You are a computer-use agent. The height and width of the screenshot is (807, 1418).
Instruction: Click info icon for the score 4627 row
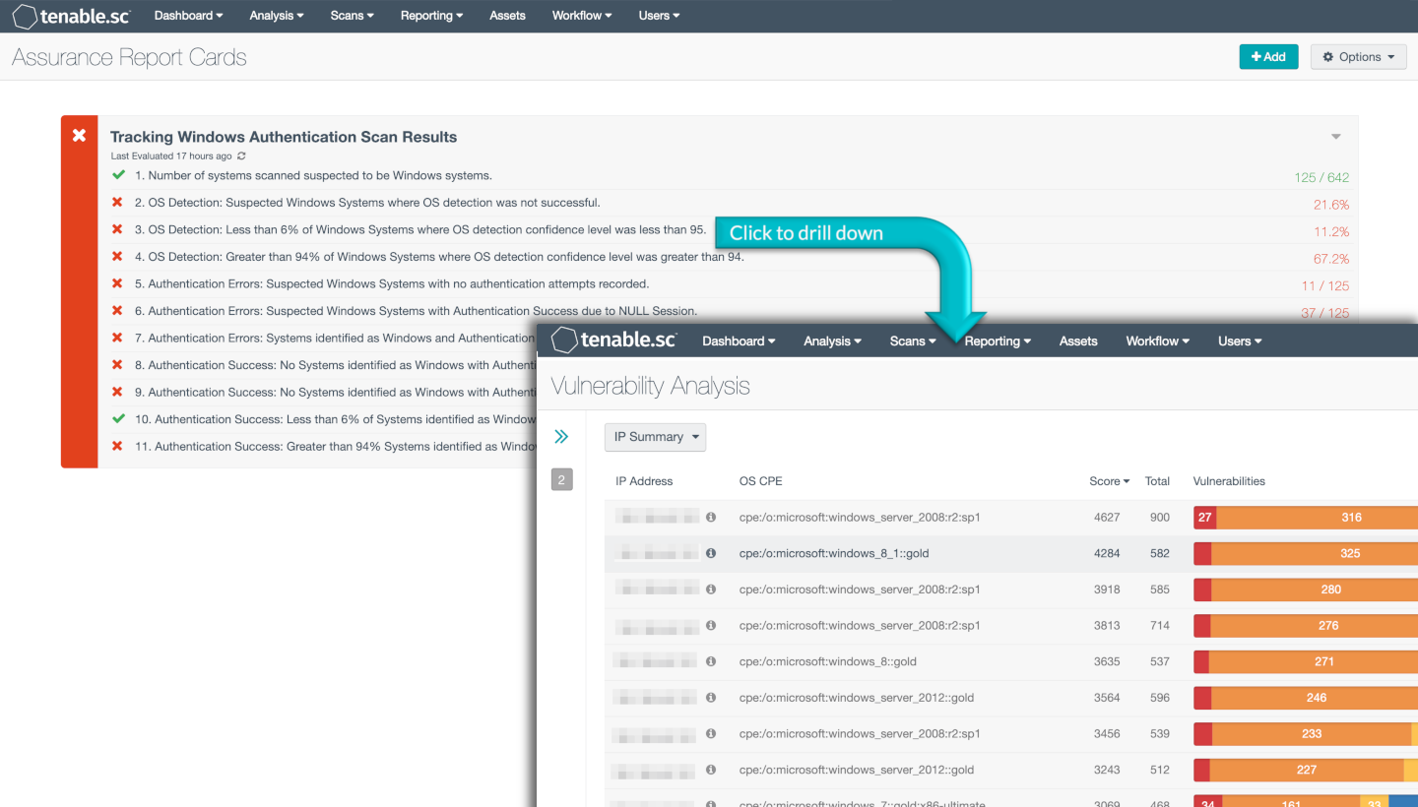(x=711, y=517)
